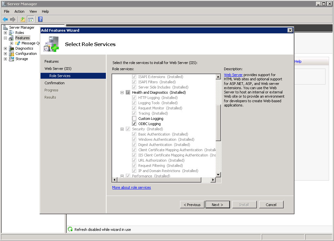Expand the Roles tree node
334x241 pixels.
click(6, 33)
